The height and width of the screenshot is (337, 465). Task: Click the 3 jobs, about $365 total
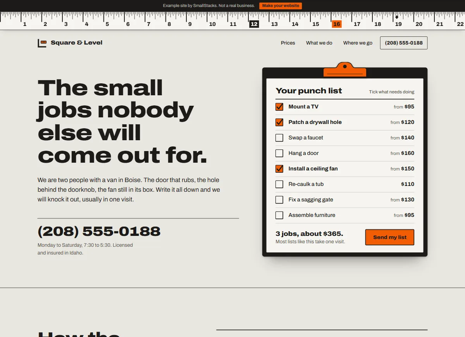[309, 234]
